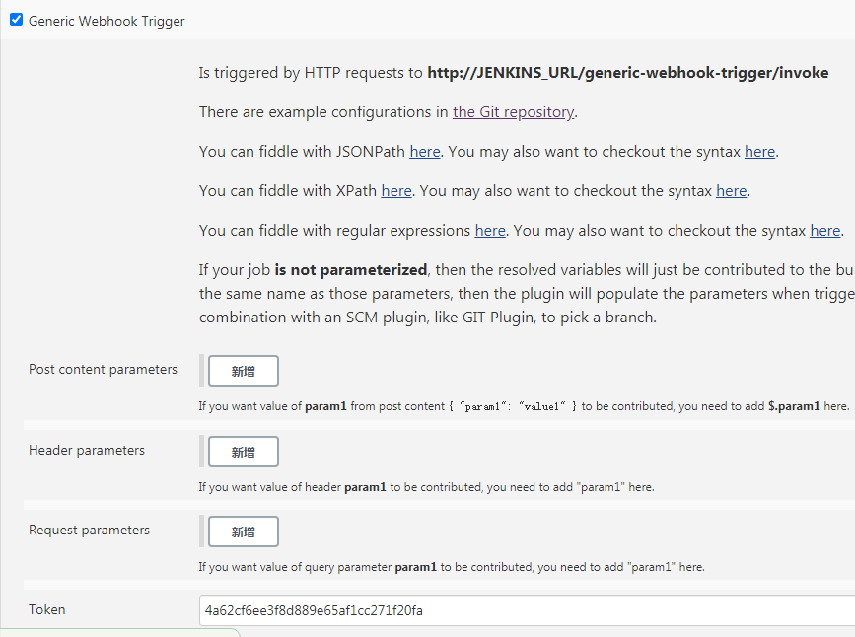
Task: Add a new Request parameter
Action: click(x=244, y=531)
